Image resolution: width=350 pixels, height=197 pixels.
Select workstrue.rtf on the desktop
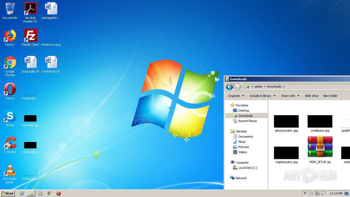(51, 65)
